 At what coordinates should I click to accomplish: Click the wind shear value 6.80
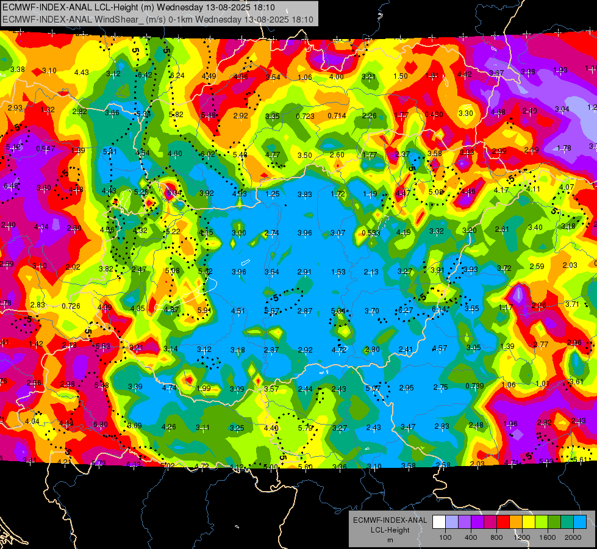[x=100, y=424]
